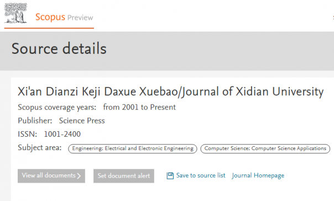334x201 pixels.
Task: Click the coverage text from 2001 to Present
Action: point(139,107)
